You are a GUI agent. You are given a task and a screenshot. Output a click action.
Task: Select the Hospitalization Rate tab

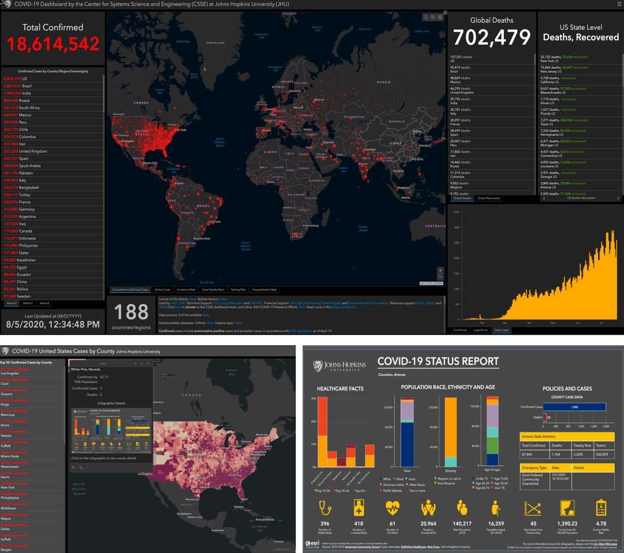point(265,290)
